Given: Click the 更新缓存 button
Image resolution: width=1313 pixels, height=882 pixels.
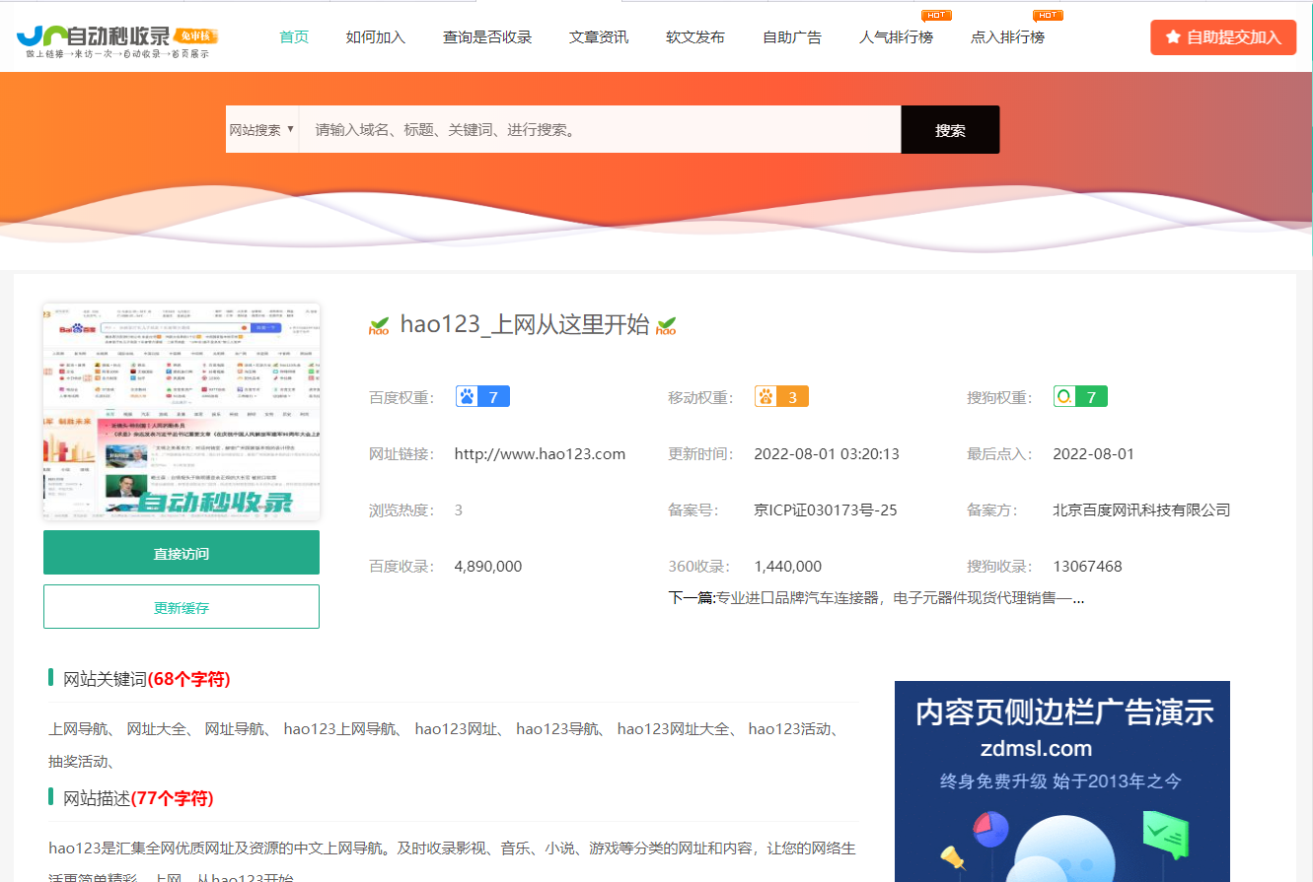Looking at the screenshot, I should (182, 607).
